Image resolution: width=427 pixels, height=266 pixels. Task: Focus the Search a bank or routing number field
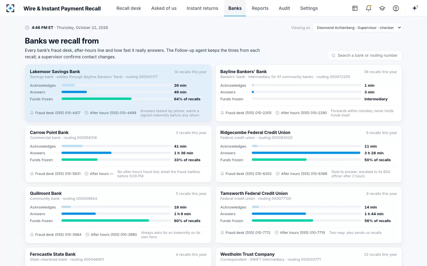365,56
